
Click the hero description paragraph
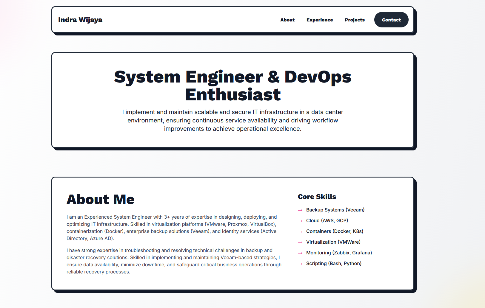[233, 120]
